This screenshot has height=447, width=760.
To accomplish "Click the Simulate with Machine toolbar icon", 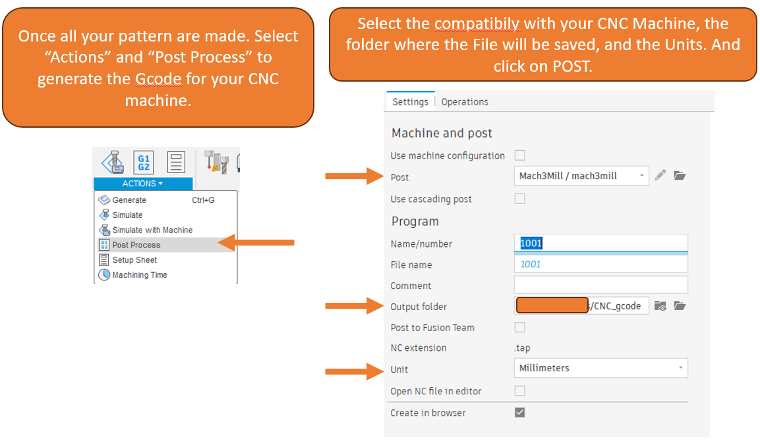I will (x=113, y=162).
